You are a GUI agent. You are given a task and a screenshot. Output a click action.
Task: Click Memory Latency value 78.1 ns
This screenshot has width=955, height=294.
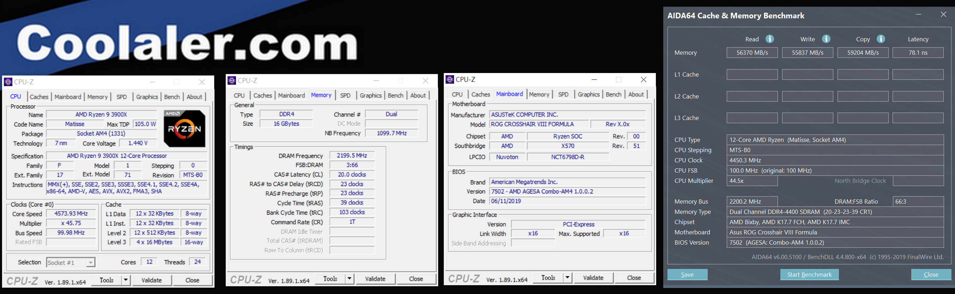[918, 53]
